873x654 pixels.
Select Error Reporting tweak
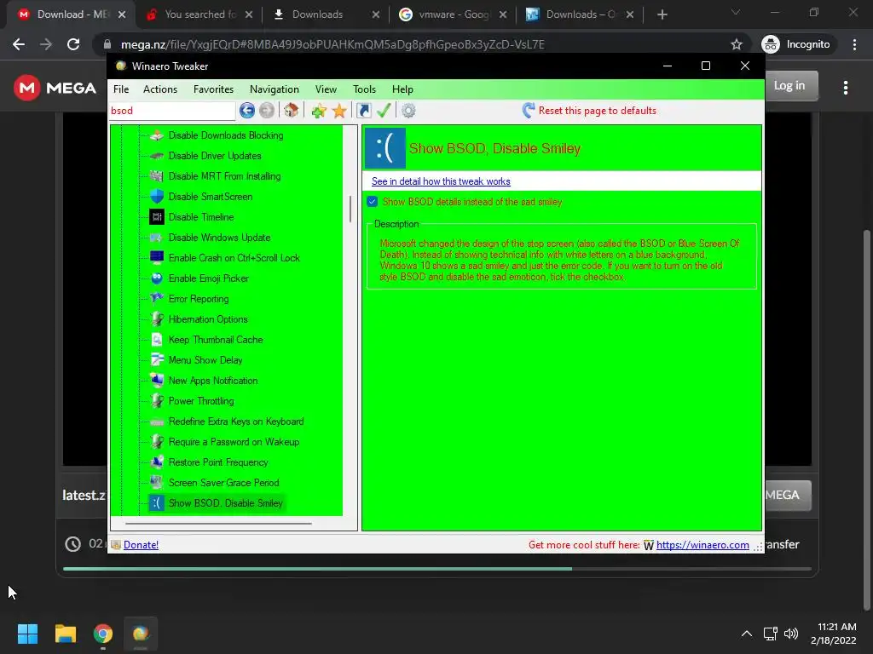point(198,299)
